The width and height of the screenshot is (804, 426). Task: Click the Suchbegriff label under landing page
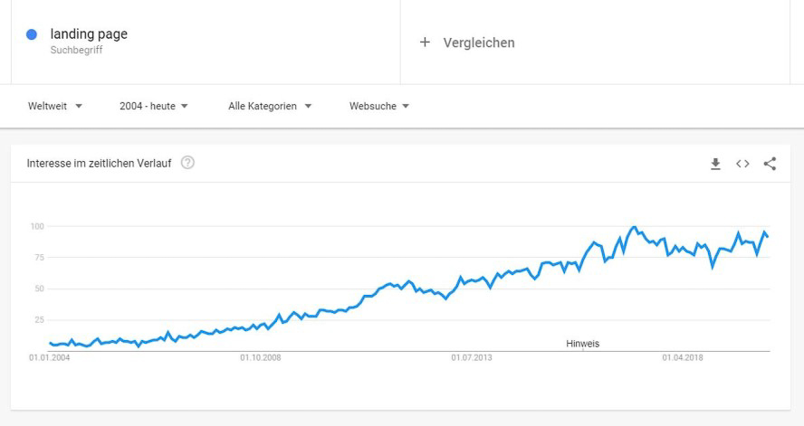pos(76,50)
